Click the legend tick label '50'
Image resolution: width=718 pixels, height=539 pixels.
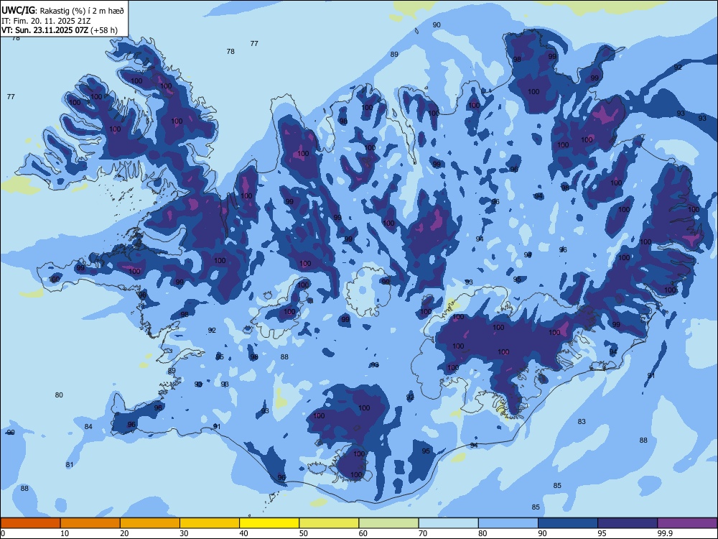[x=304, y=533]
